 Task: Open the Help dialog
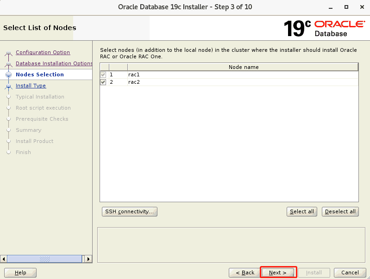coord(20,273)
